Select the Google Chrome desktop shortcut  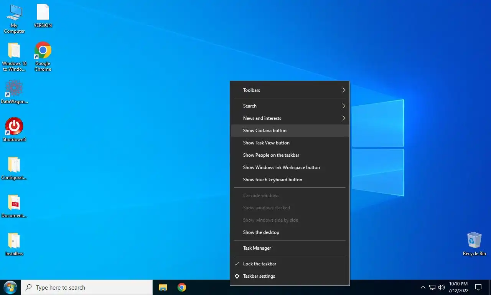(43, 56)
